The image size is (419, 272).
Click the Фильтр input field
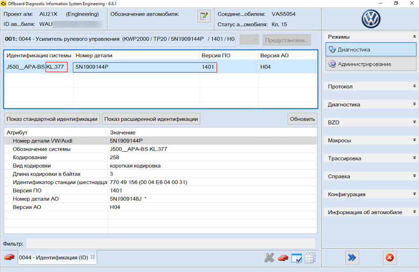point(171,244)
